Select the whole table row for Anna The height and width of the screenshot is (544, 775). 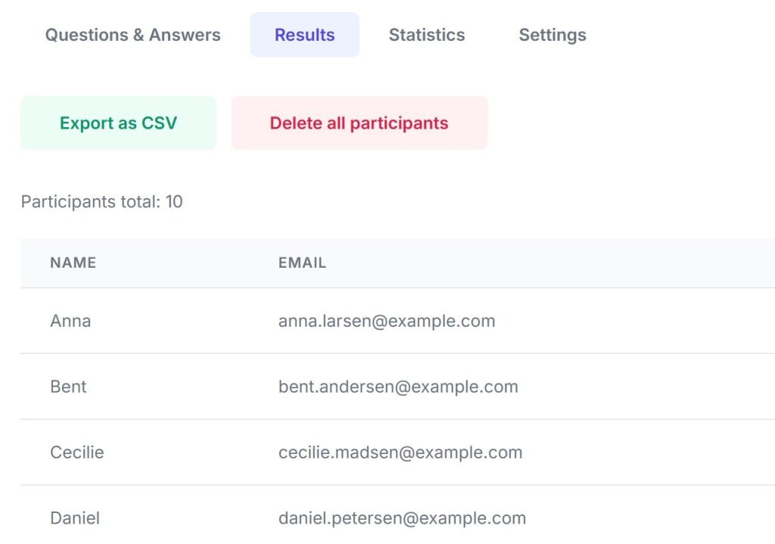[x=621, y=321]
